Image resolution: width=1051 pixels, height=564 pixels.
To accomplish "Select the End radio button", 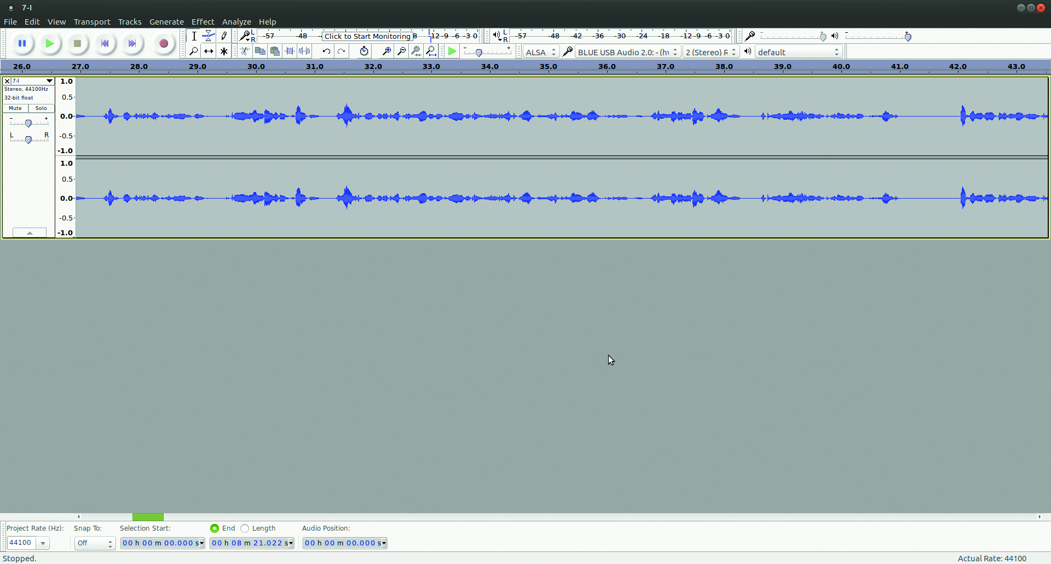I will [215, 528].
